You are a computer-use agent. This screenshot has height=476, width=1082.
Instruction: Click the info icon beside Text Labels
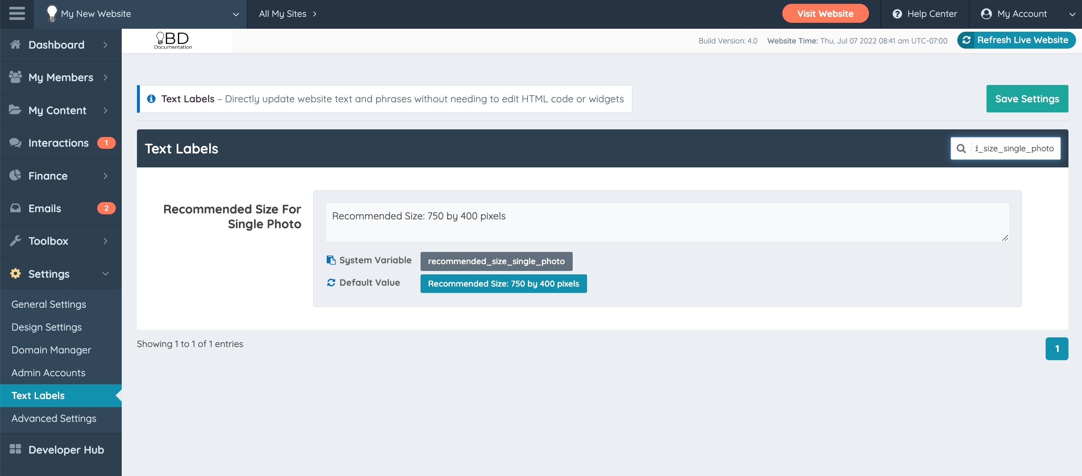[151, 99]
